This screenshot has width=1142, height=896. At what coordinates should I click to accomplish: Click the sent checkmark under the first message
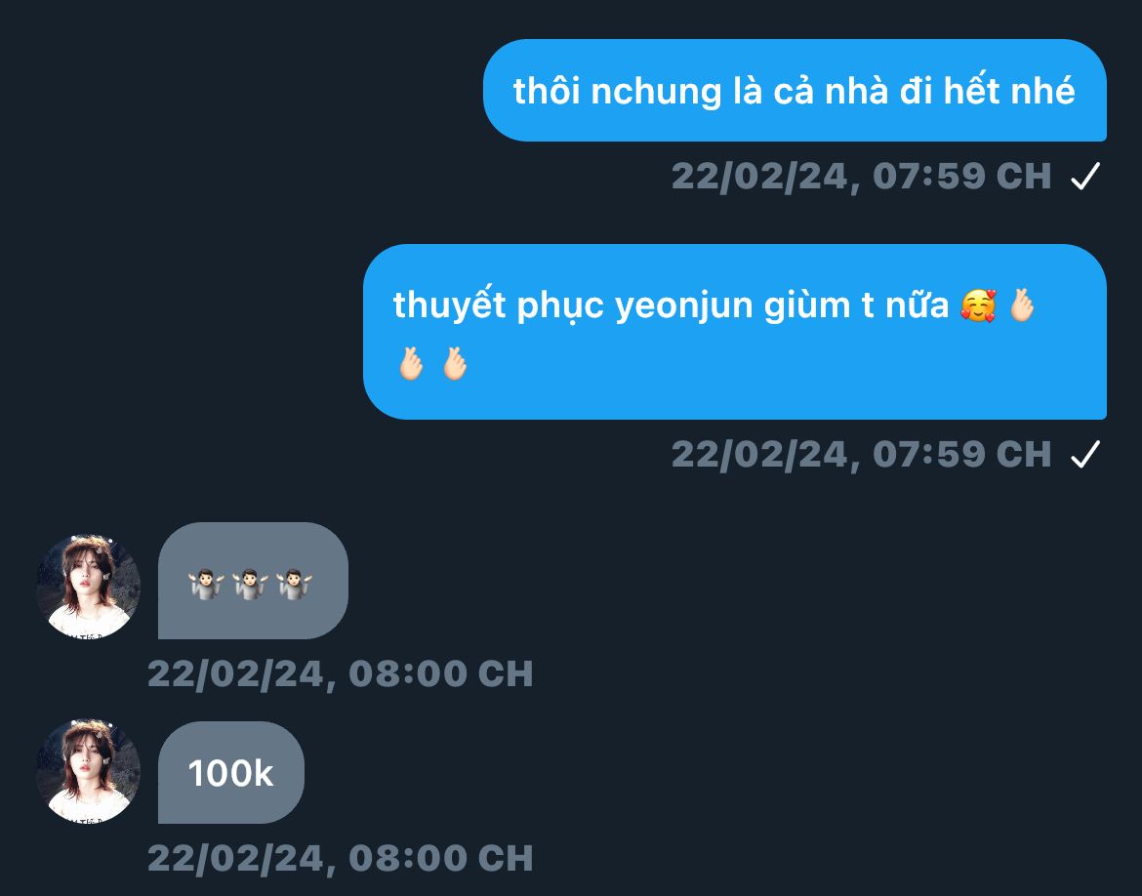point(1085,177)
